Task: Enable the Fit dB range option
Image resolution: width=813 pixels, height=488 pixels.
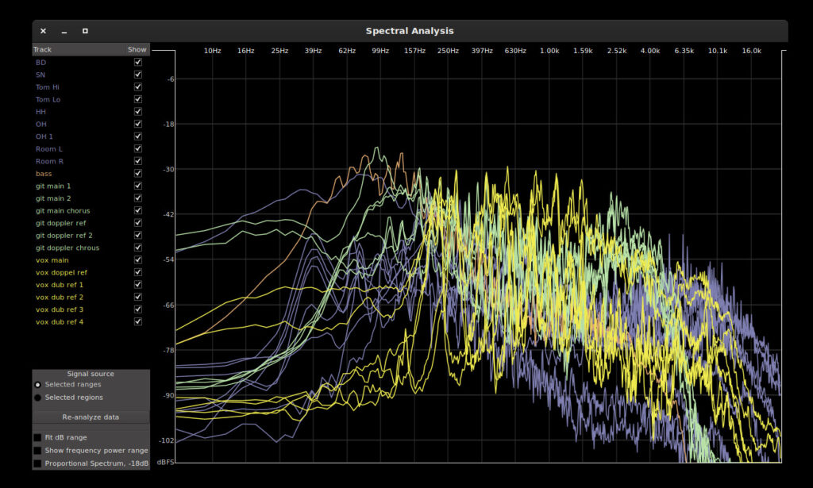Action: (x=37, y=438)
